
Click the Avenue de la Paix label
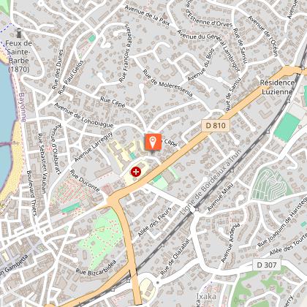pos(148,15)
